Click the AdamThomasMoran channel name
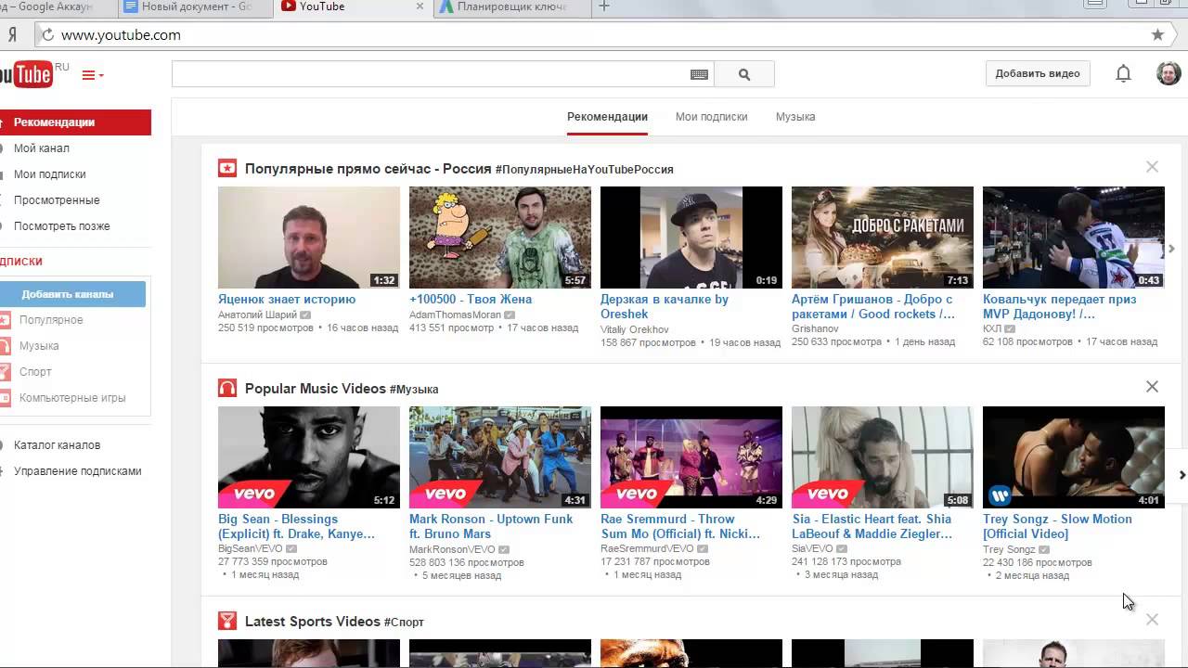This screenshot has width=1188, height=668. coord(455,315)
